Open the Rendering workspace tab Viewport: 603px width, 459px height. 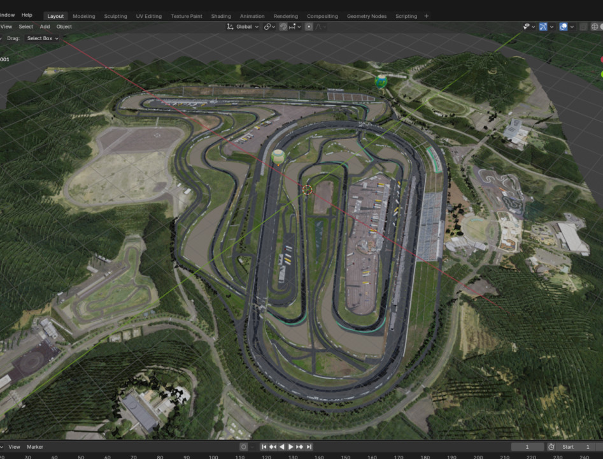tap(286, 16)
